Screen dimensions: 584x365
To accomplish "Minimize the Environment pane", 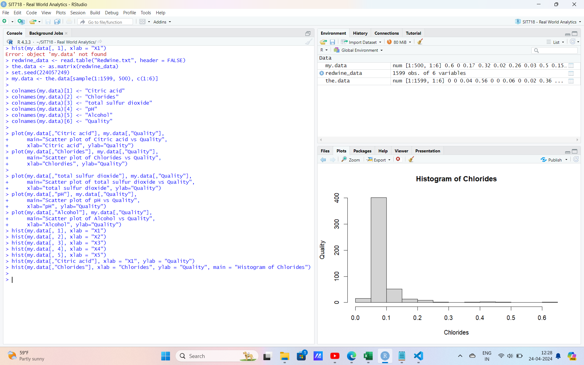I will coord(567,34).
